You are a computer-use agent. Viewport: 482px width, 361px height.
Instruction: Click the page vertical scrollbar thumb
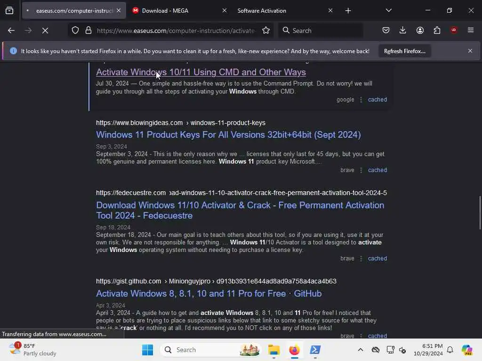pos(480,212)
